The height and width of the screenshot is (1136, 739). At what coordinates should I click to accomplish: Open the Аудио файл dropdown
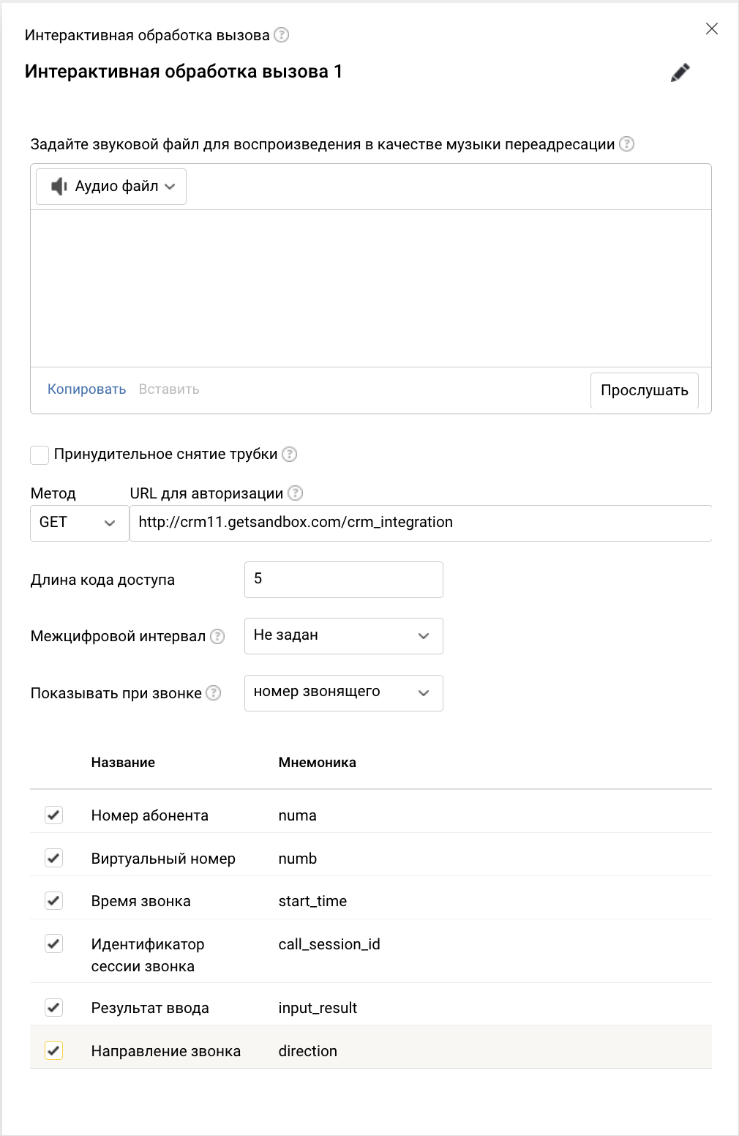(x=111, y=187)
